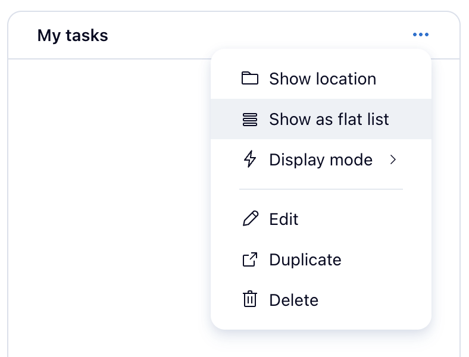Screen dimensions: 469x357
Task: Open the "Display mode" submenu label
Action: (x=321, y=159)
